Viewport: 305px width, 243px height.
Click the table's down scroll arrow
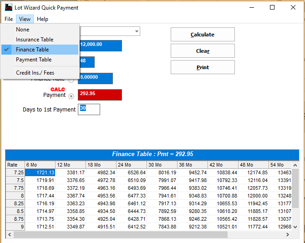[x=295, y=227]
